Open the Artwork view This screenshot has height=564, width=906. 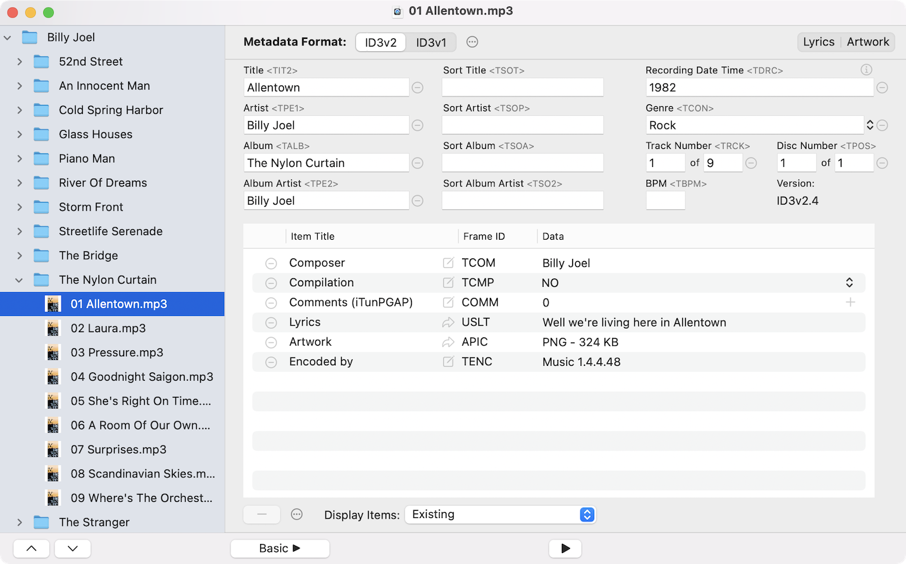click(x=868, y=42)
